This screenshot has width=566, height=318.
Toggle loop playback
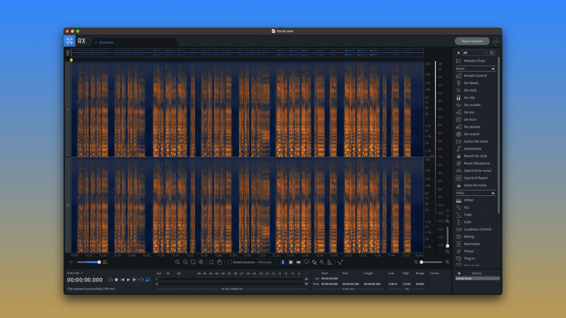141,280
